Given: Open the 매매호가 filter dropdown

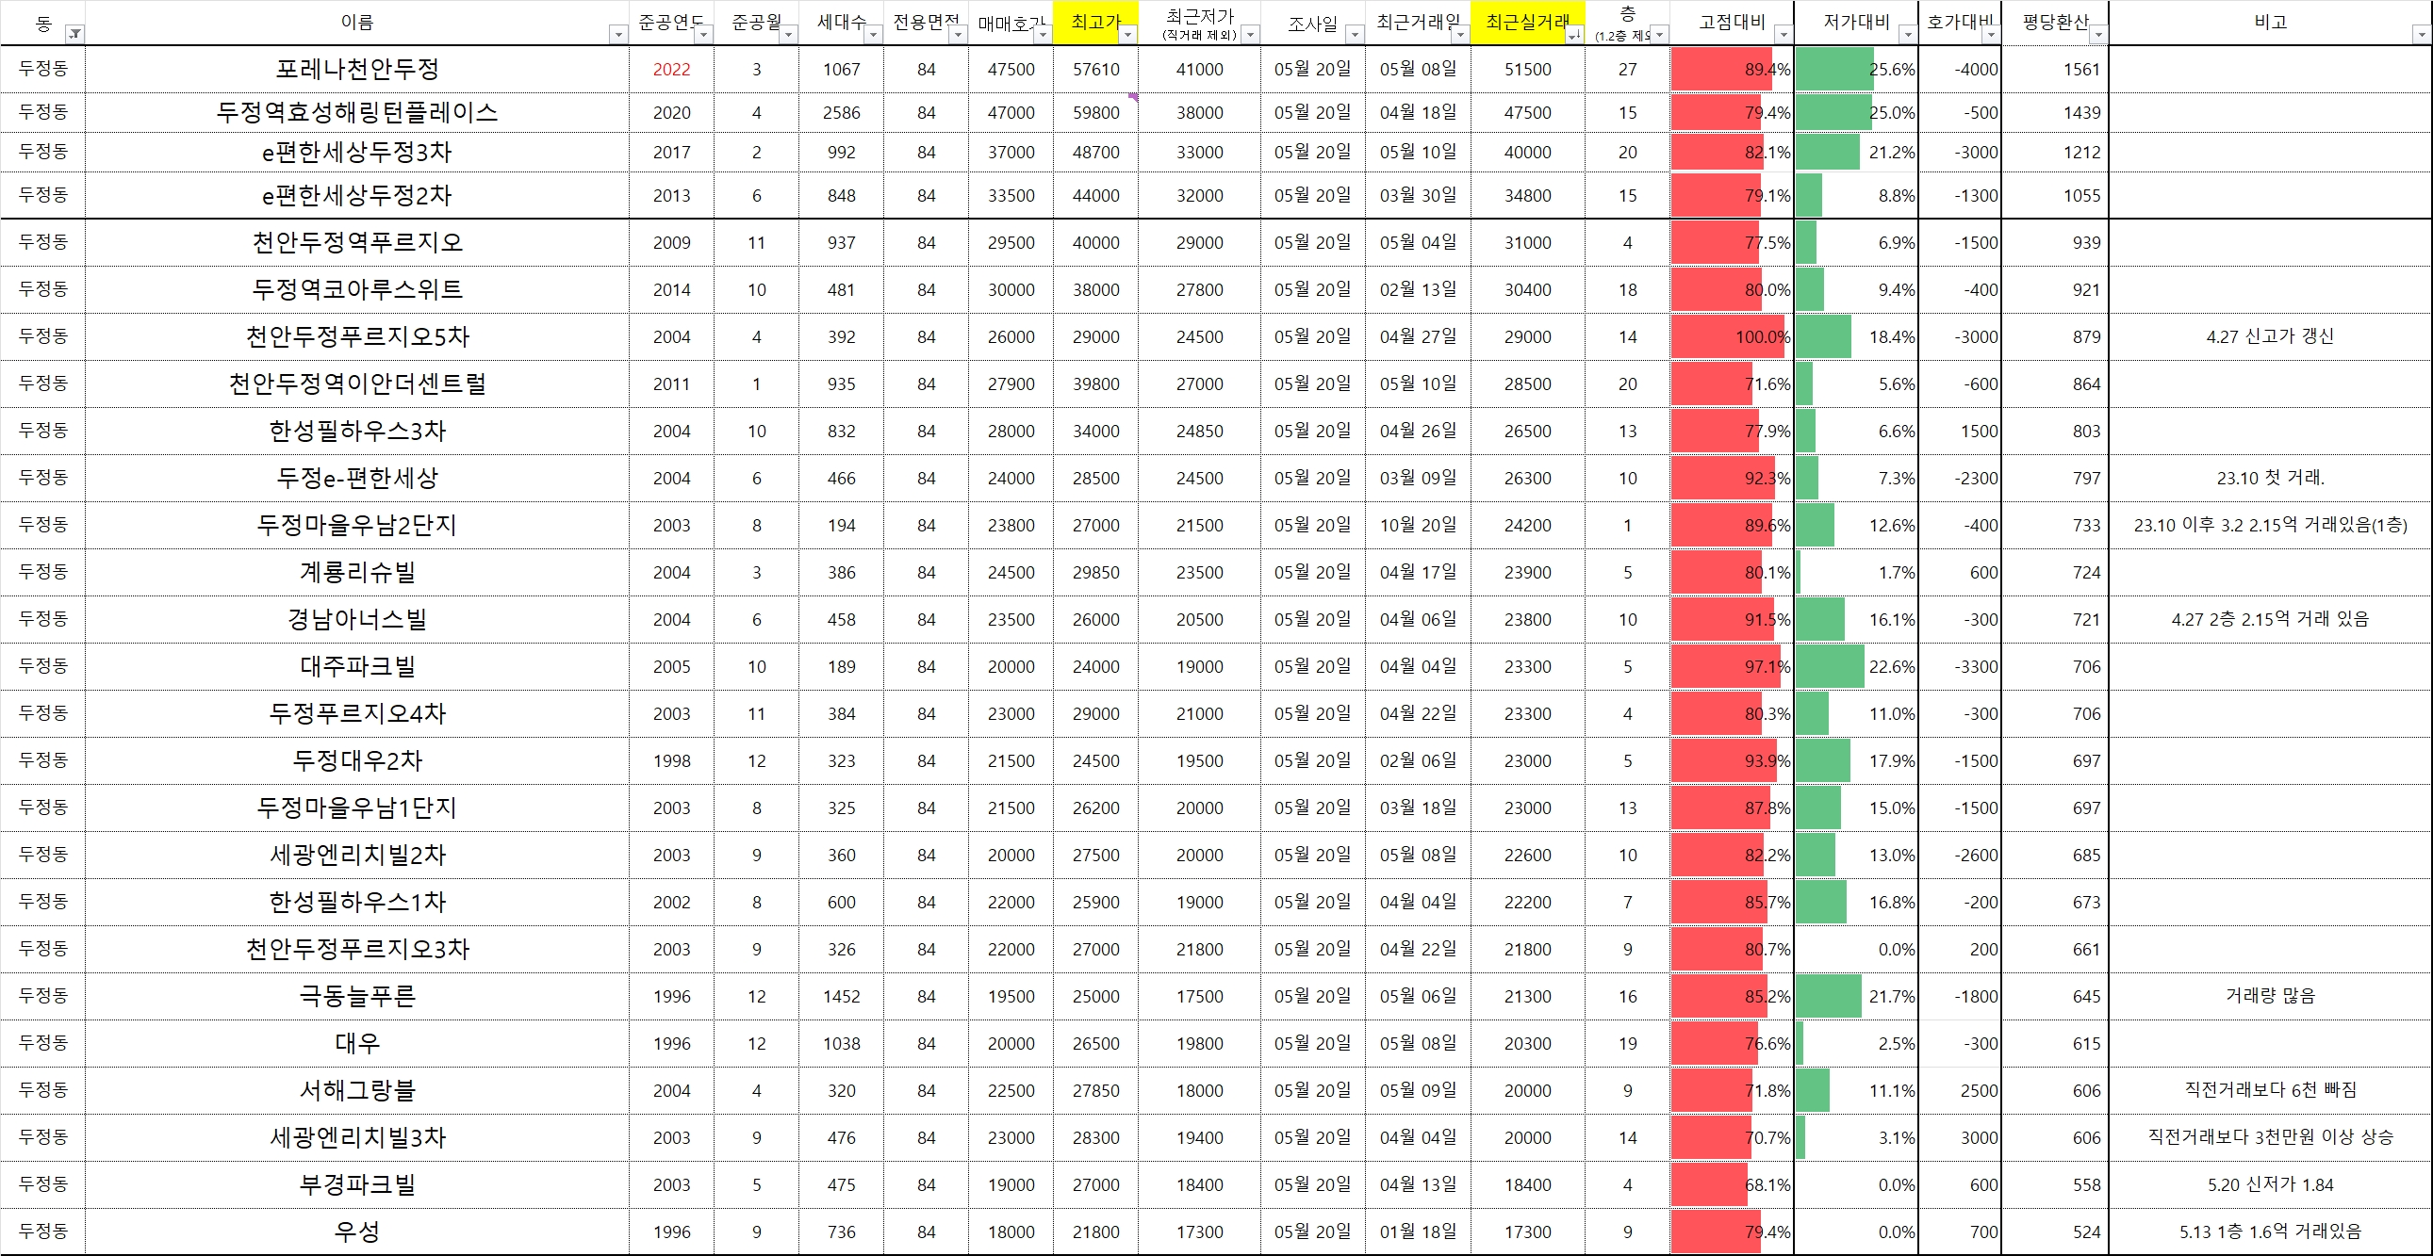Looking at the screenshot, I should click(1043, 35).
